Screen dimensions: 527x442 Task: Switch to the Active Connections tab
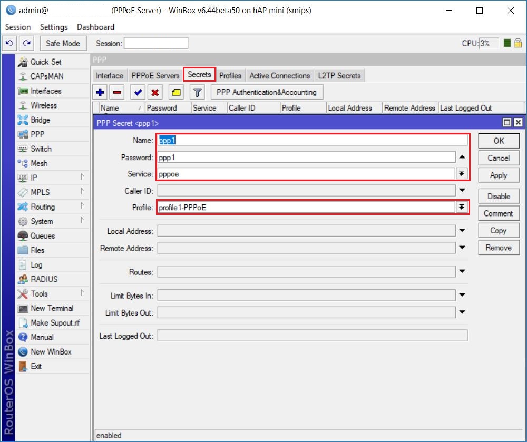[280, 76]
